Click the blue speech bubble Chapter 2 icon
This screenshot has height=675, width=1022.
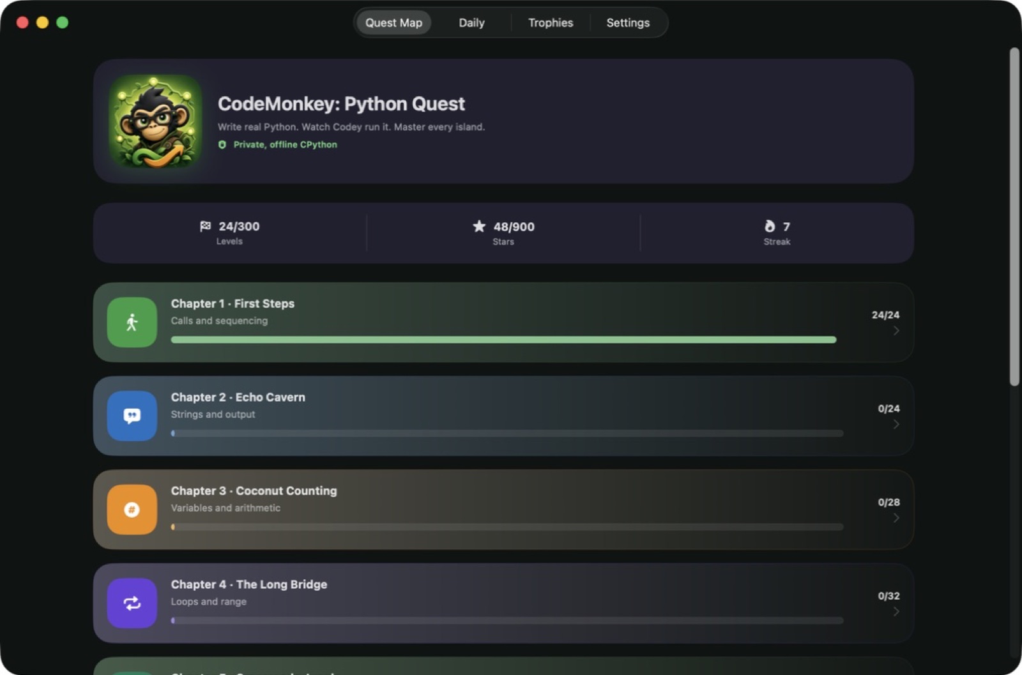(132, 416)
